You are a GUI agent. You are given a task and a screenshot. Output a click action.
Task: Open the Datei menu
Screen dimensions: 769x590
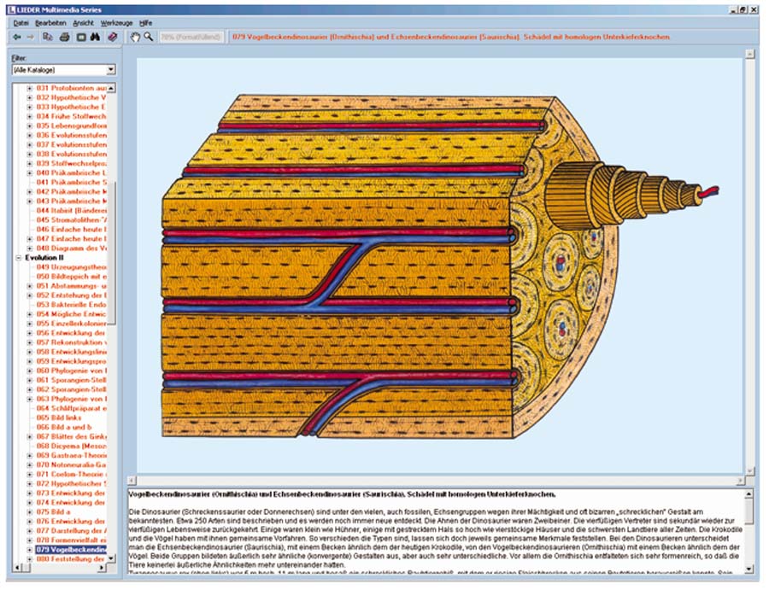(x=21, y=21)
